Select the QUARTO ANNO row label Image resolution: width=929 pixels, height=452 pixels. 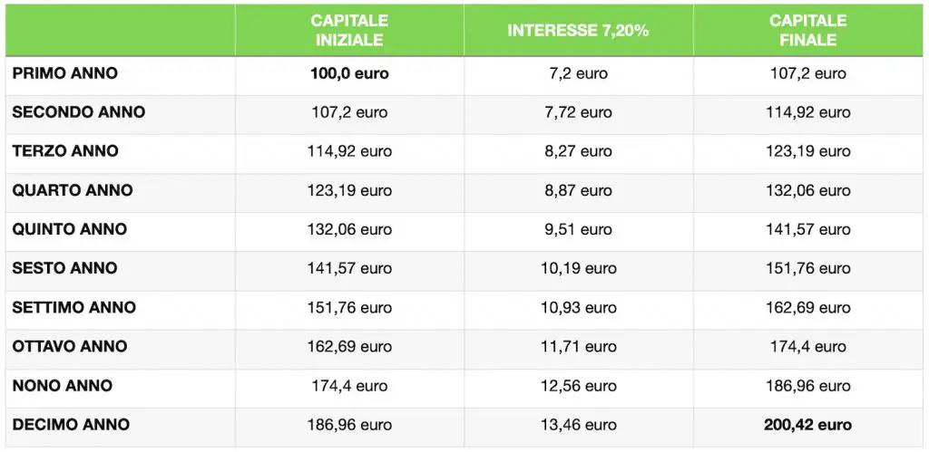(73, 190)
